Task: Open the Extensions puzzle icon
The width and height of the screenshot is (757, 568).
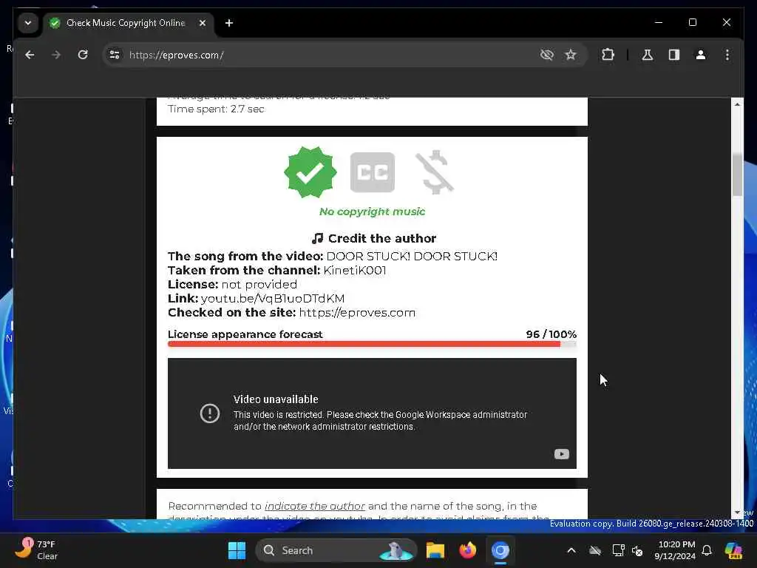Action: (608, 55)
